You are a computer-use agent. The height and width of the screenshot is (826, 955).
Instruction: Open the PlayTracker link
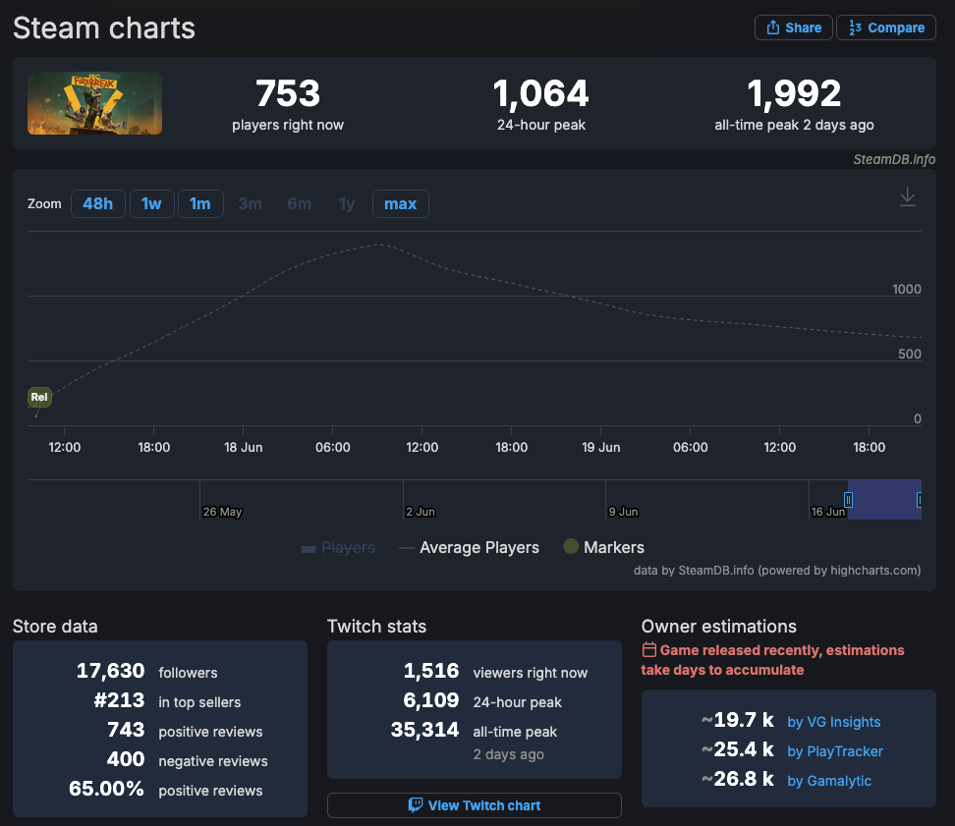pyautogui.click(x=835, y=751)
